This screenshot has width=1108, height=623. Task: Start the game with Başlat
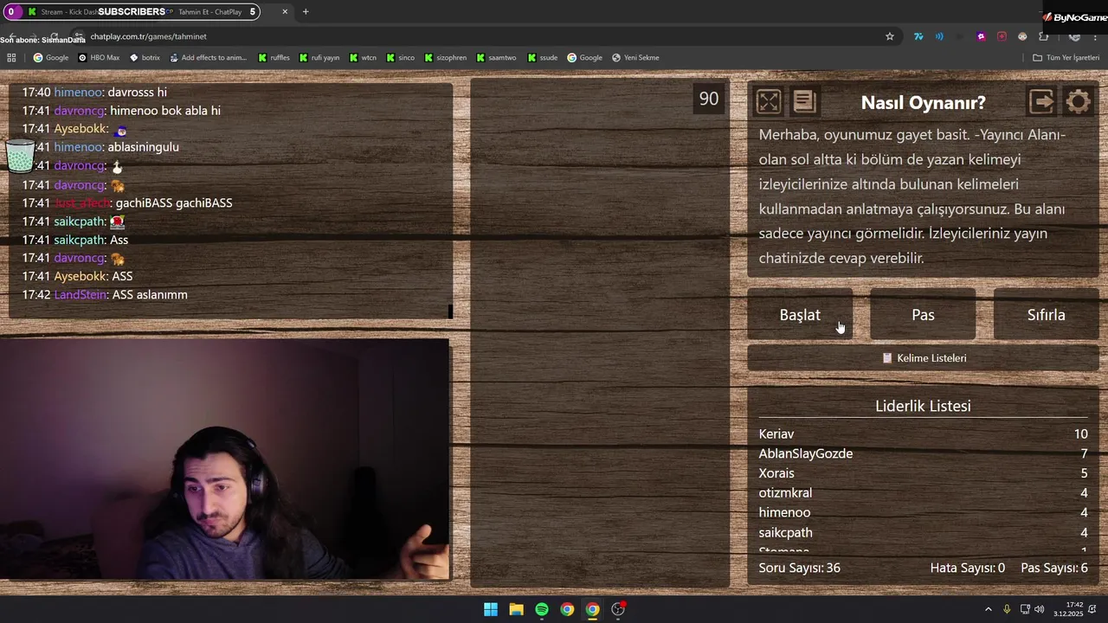point(800,315)
